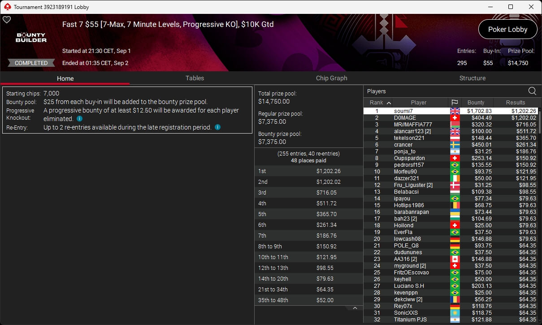The image size is (542, 325).
Task: Click the favorite heart icon
Action: (7, 20)
